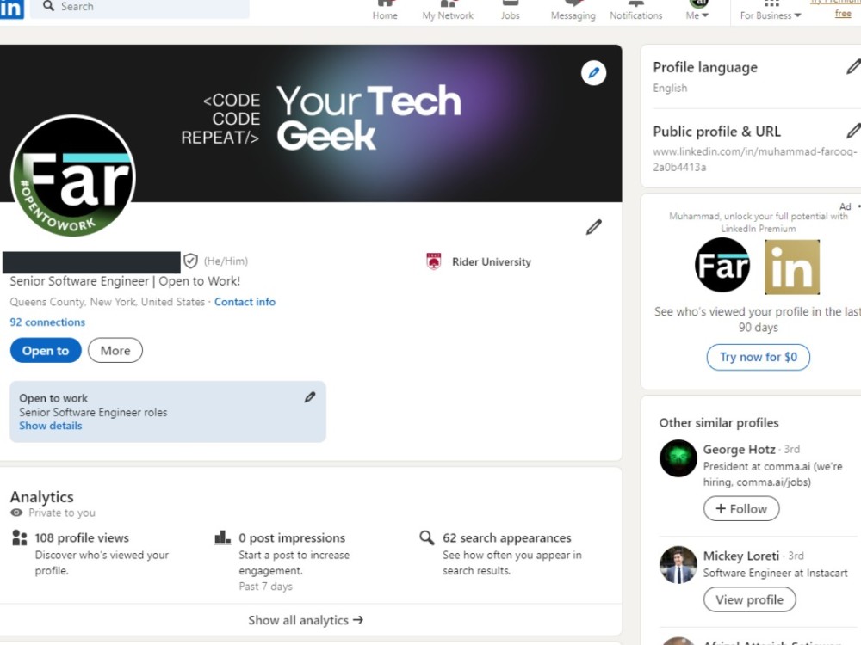Viewport: 861px width, 645px height.
Task: Open Messaging in navigation bar
Action: (573, 9)
